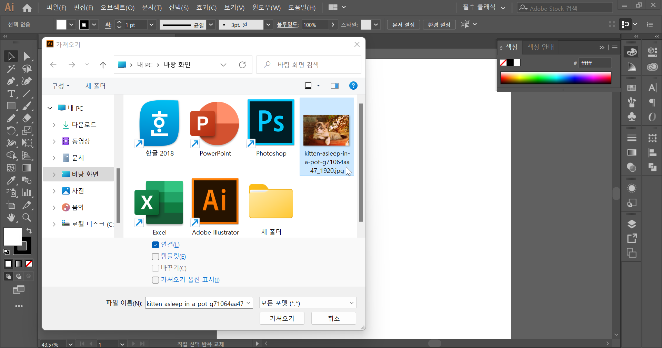Select the Zoom tool
The height and width of the screenshot is (348, 662).
(27, 217)
